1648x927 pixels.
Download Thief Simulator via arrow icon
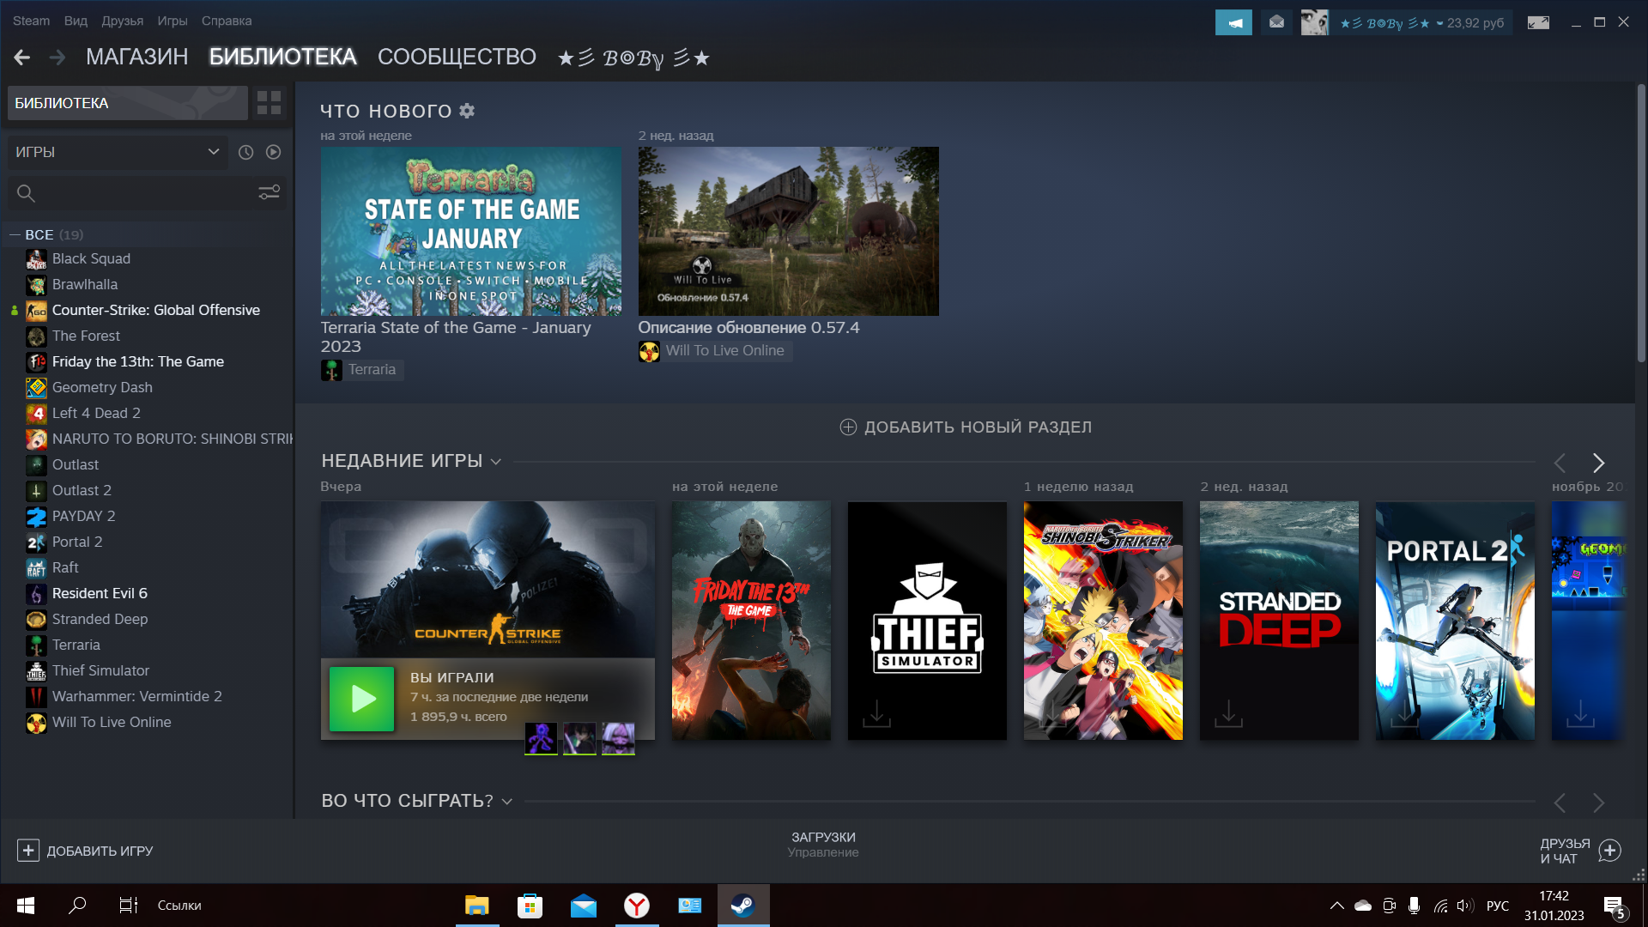[x=876, y=713]
